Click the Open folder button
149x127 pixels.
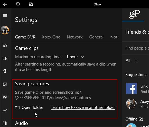coord(29,108)
